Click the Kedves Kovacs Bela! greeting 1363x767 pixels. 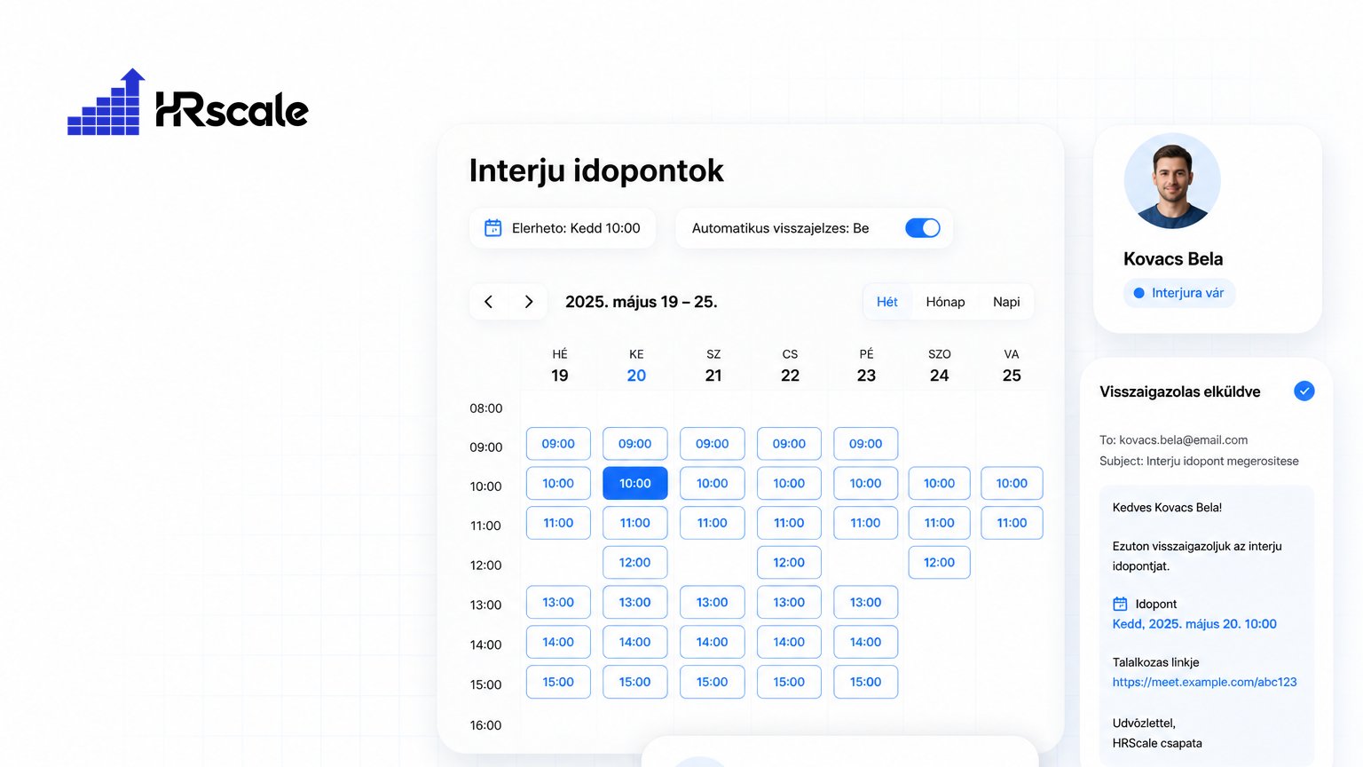click(x=1167, y=508)
